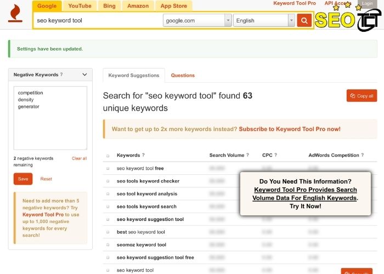The height and width of the screenshot is (274, 384).
Task: Check the box for 'seo tools keyword checker'
Action: click(108, 181)
